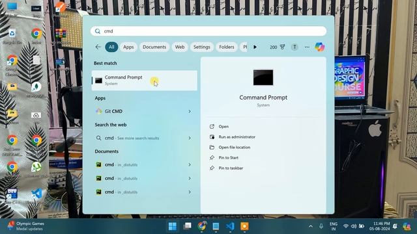Switch to the Settings filter tab

[x=201, y=47]
